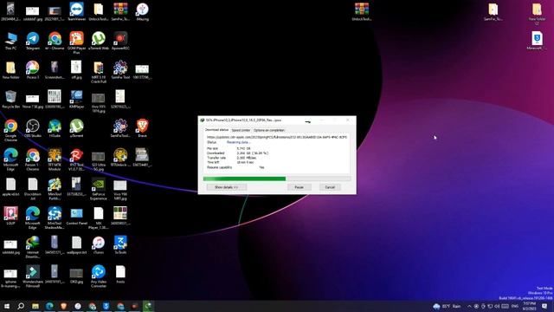
Task: Open the Windows Start menu
Action: [7, 306]
